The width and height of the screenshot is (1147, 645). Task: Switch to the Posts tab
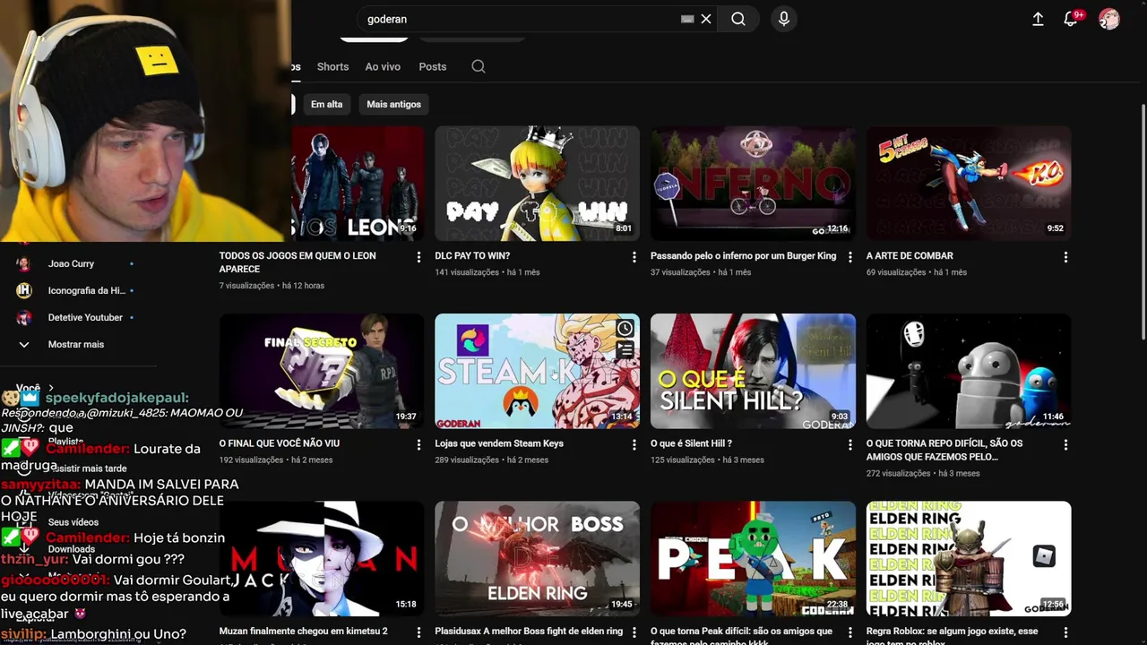[x=432, y=66]
